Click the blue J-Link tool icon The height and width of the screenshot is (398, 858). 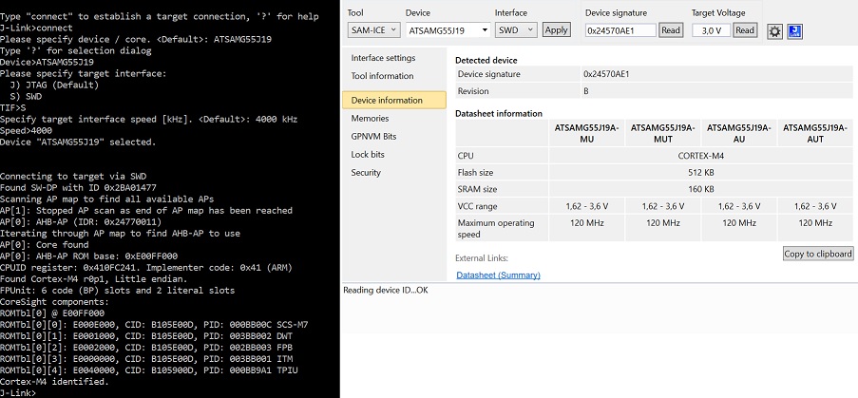(794, 31)
